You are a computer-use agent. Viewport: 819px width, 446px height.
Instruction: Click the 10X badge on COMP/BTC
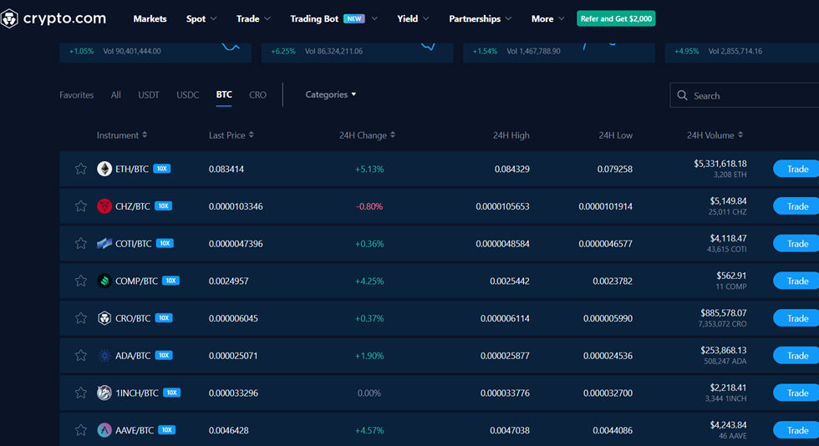click(x=170, y=281)
